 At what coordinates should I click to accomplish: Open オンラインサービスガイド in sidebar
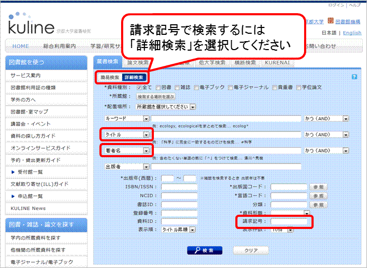click(47, 148)
